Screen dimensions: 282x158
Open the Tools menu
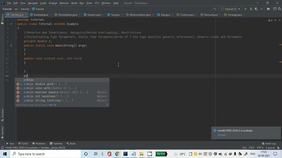tap(89, 3)
